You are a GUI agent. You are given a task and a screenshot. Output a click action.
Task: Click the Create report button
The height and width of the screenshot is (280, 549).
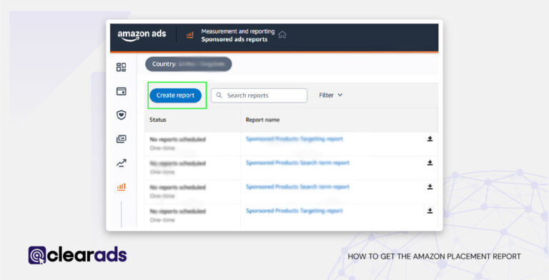175,95
